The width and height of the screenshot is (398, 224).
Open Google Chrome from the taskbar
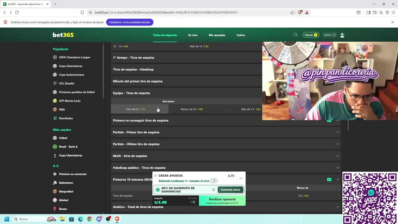pyautogui.click(x=90, y=219)
